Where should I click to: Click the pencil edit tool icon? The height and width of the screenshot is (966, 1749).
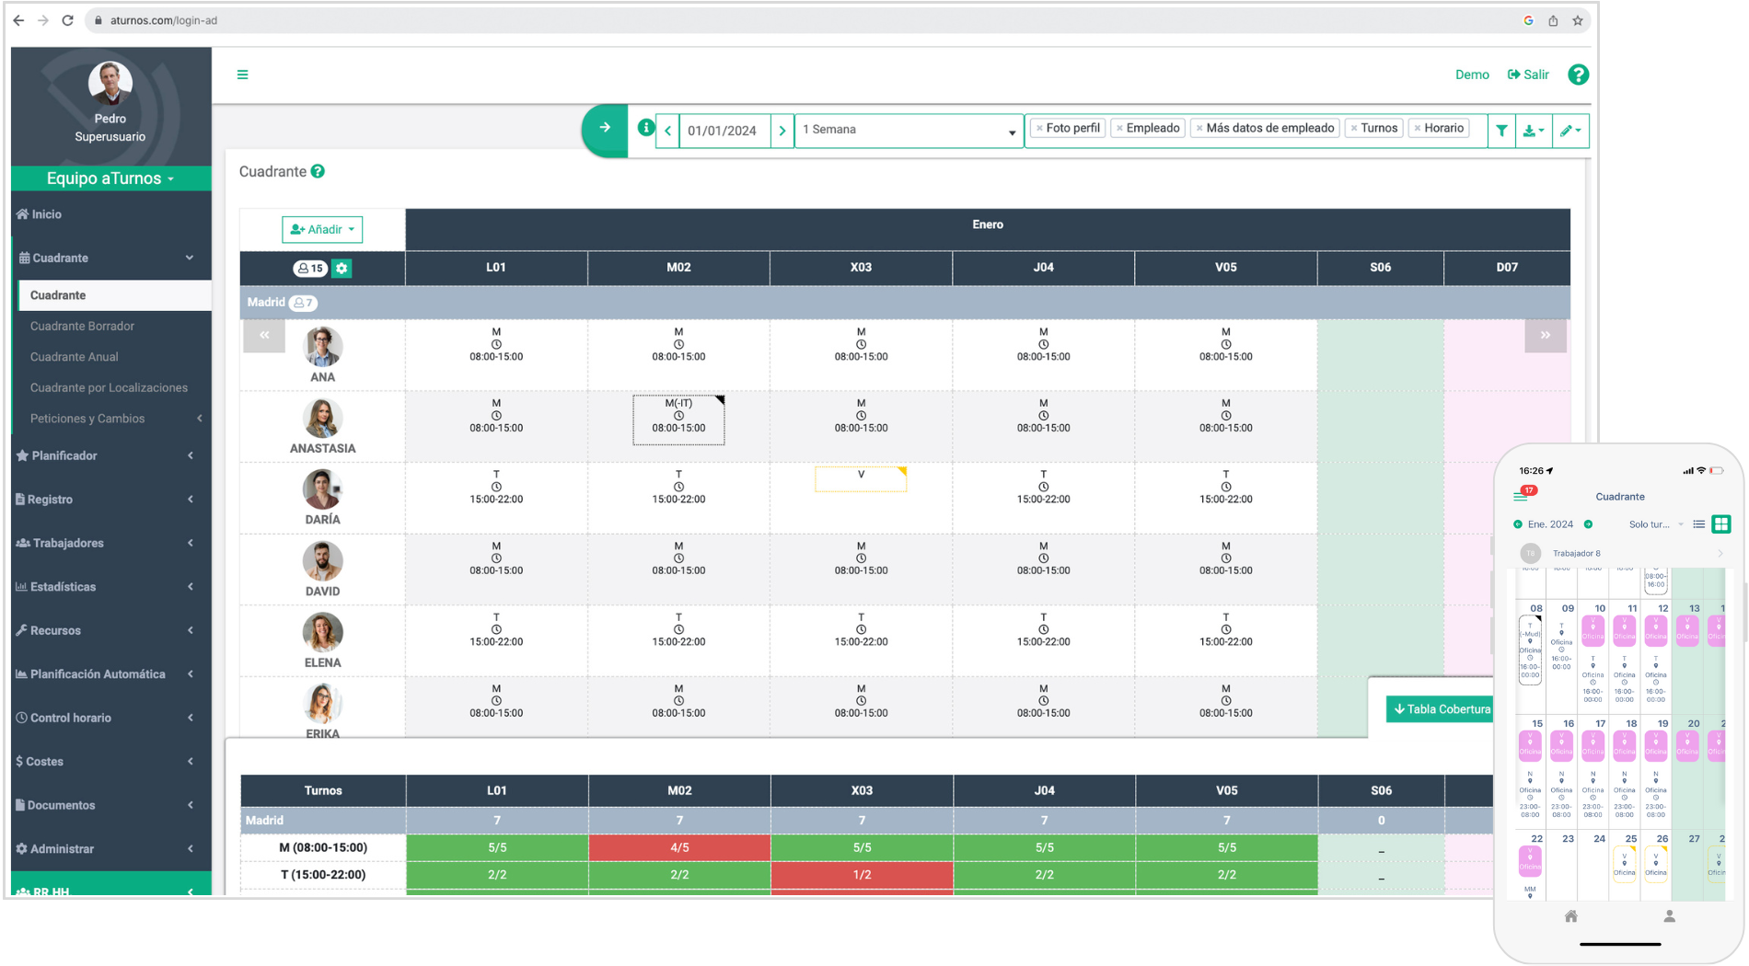1569,131
